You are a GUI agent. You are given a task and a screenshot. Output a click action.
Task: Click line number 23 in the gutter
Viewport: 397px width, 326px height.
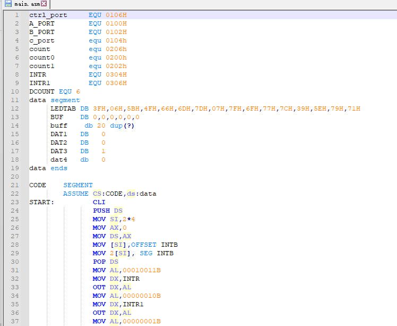click(15, 202)
